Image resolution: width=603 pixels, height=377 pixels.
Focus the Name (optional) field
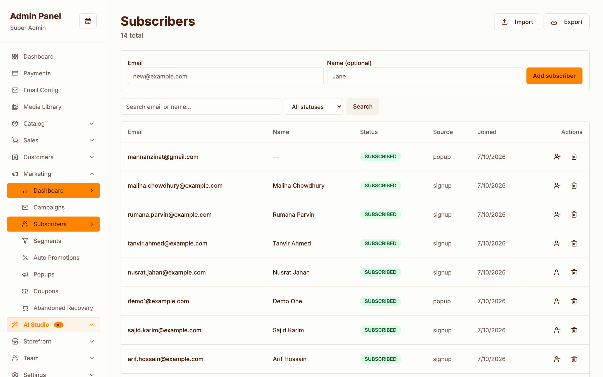[425, 76]
